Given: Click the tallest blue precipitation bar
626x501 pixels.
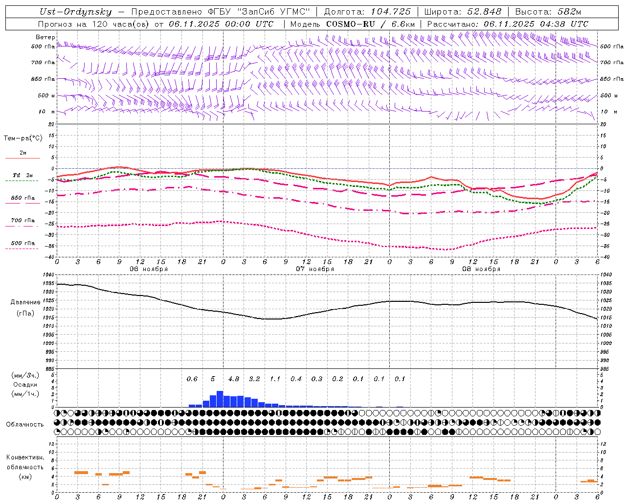Looking at the screenshot, I should click(x=220, y=399).
